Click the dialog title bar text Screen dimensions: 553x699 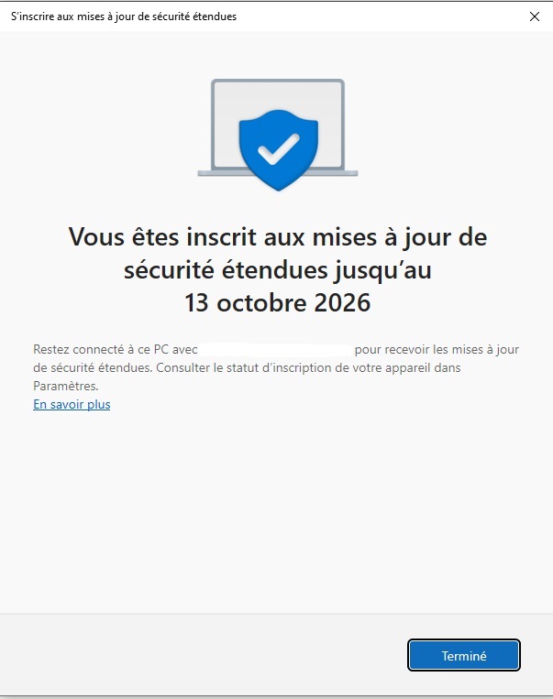[x=124, y=16]
